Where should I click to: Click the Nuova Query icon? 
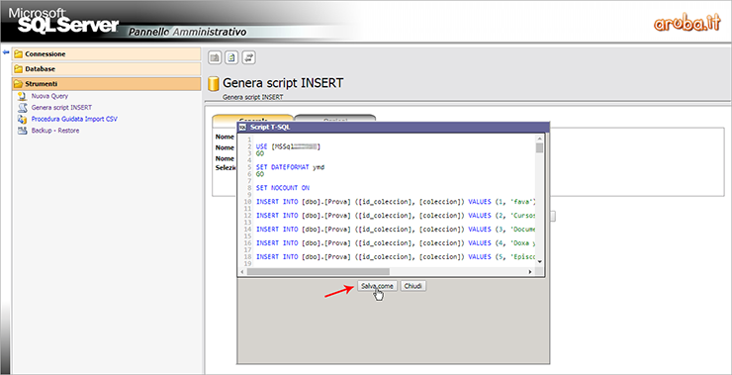click(22, 96)
